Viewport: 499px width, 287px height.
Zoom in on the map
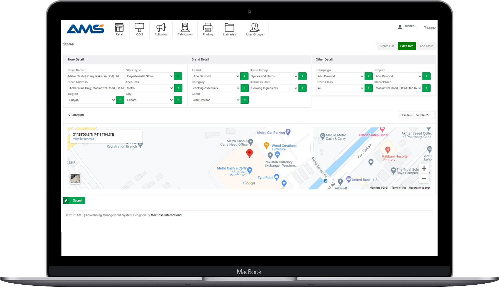click(x=424, y=169)
